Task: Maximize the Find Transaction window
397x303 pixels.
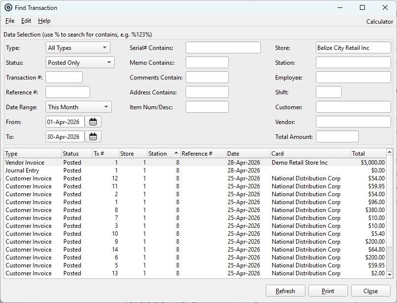Action: click(x=362, y=7)
